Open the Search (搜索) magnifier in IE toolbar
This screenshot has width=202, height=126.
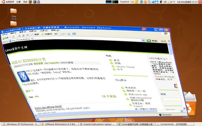coord(35,35)
